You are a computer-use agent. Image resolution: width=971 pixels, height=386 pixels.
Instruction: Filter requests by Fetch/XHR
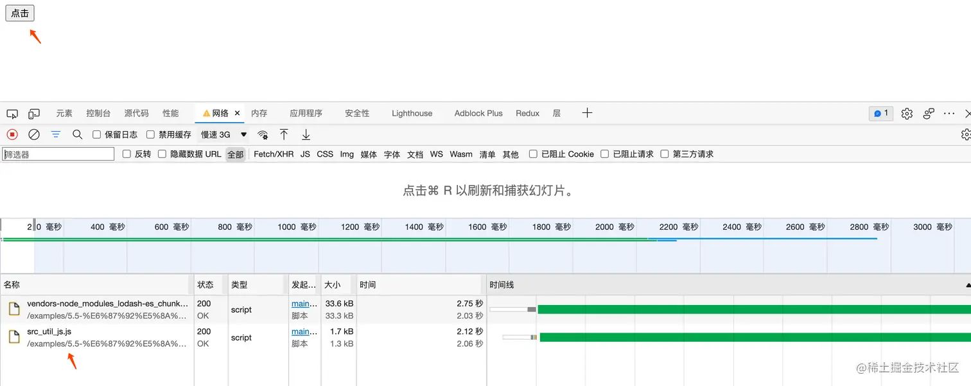coord(274,154)
